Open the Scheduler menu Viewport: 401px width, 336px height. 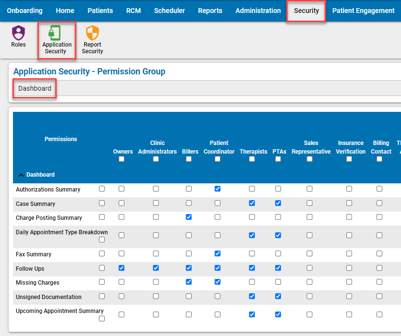click(169, 10)
